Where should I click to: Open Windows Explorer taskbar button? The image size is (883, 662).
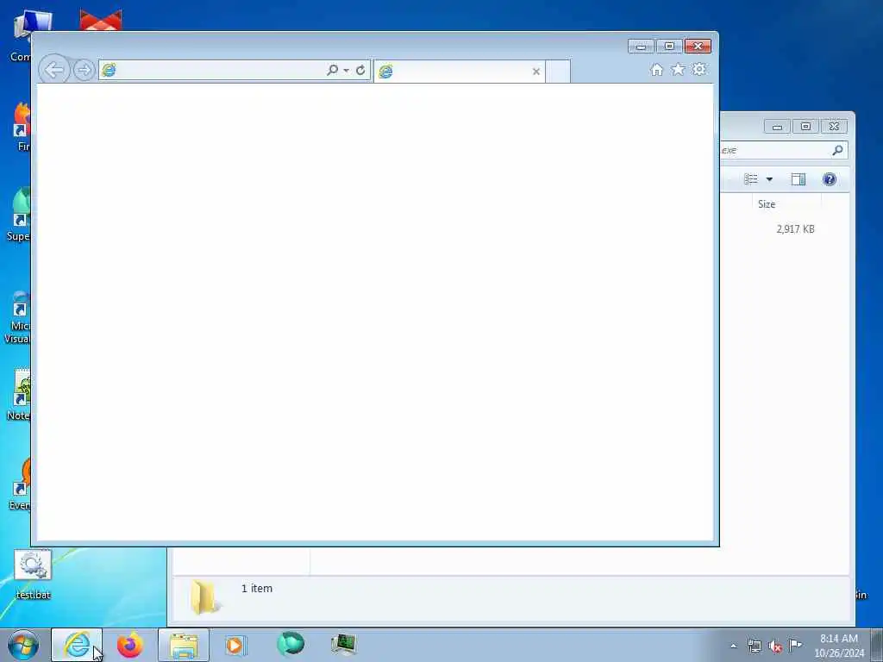(184, 645)
